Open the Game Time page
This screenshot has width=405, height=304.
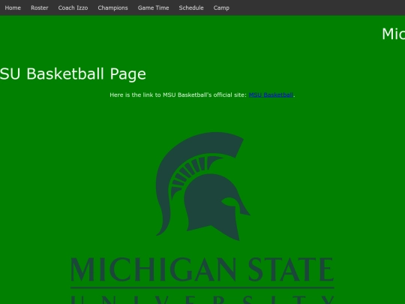(153, 8)
